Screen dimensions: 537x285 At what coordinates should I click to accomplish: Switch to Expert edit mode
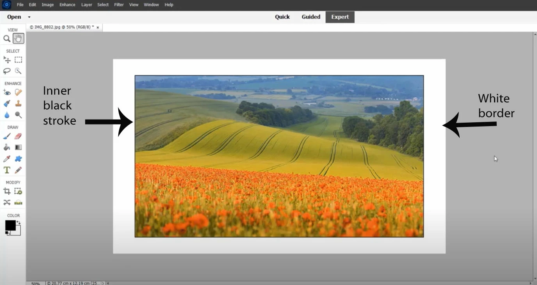(x=340, y=17)
